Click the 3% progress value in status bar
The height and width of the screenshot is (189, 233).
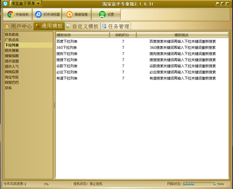[46, 184]
